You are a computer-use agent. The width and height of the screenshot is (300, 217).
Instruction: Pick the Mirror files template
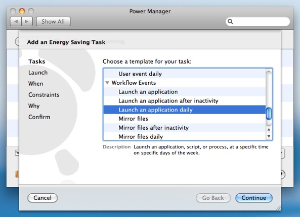185,119
